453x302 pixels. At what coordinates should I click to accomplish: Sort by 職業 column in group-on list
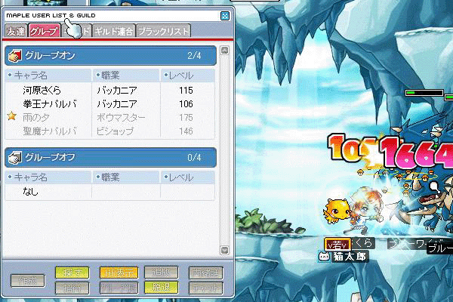(x=125, y=75)
